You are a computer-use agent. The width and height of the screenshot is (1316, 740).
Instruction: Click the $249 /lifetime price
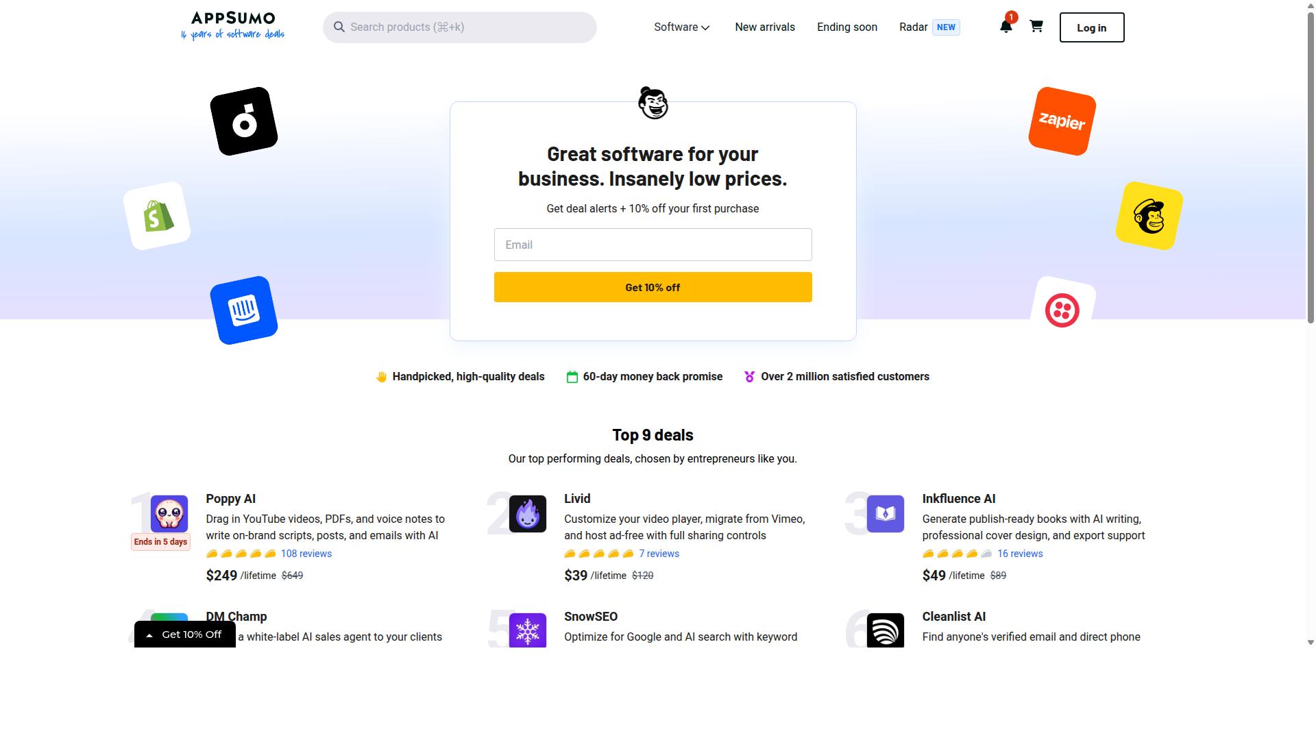point(241,576)
